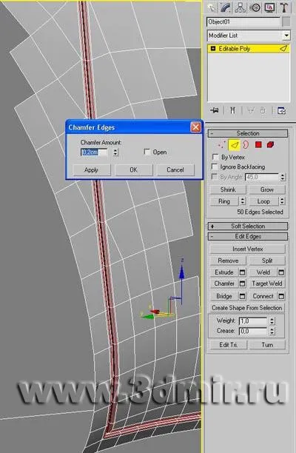The height and width of the screenshot is (453, 296).
Task: Expand the Editable Poly stack entry
Action: tap(213, 49)
